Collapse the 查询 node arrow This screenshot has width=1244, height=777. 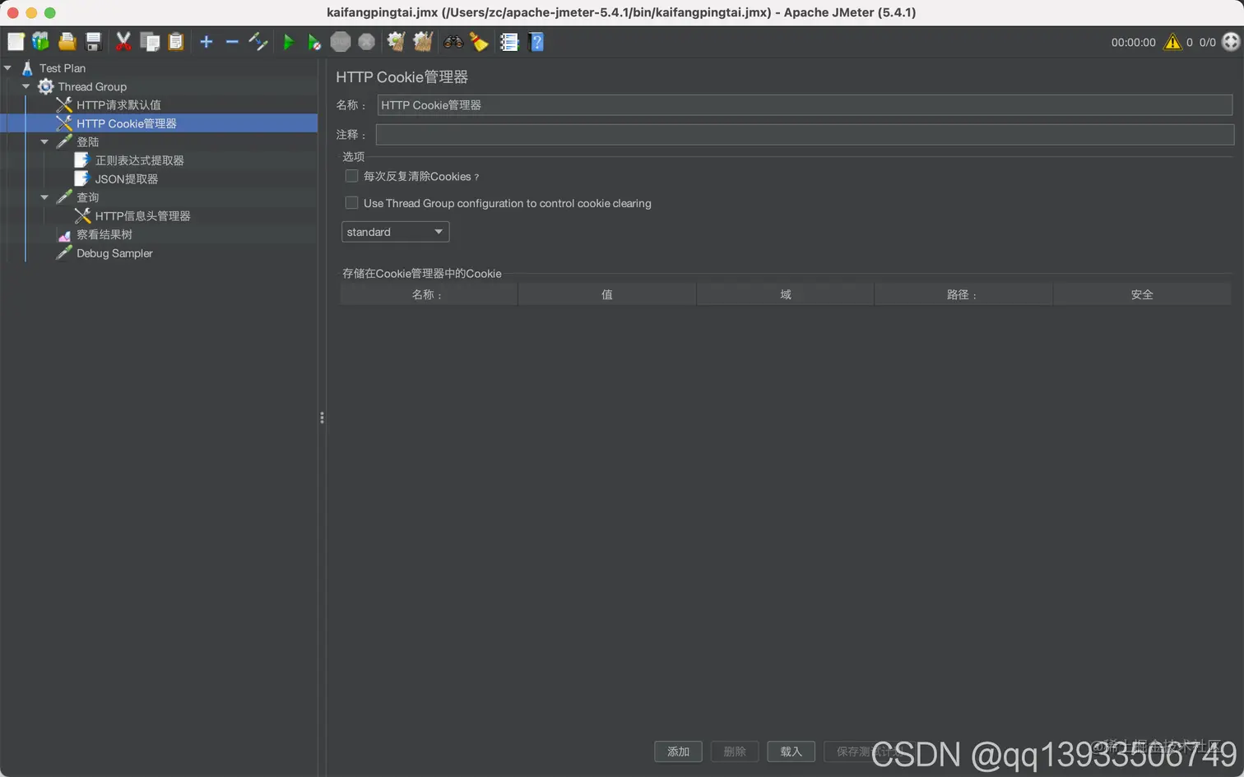pos(44,197)
